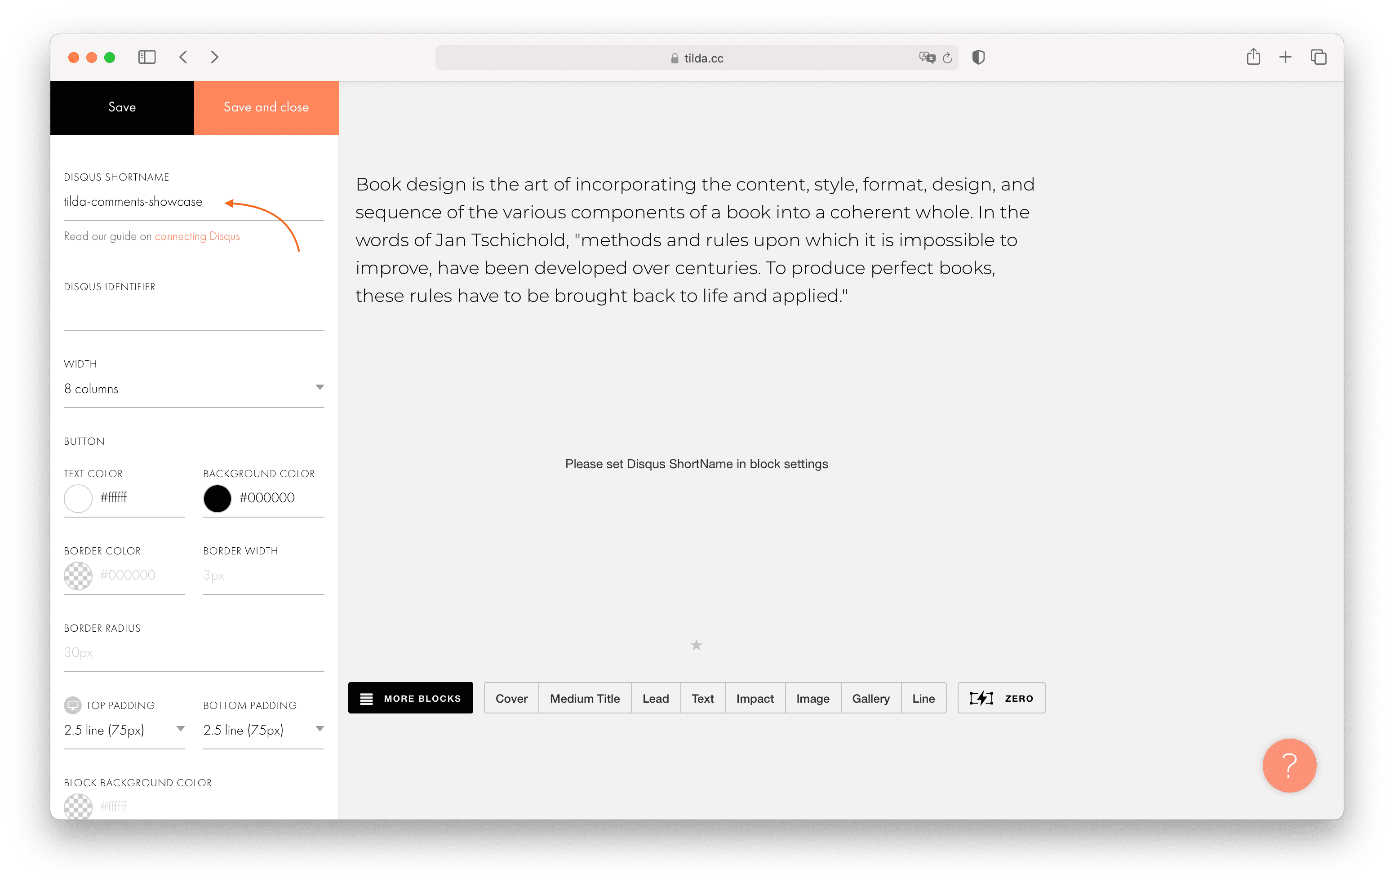1394x886 pixels.
Task: Add a Gallery block
Action: point(870,698)
